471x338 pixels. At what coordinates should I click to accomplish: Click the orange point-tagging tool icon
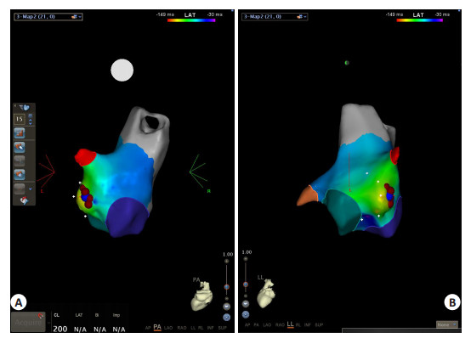tap(20, 147)
